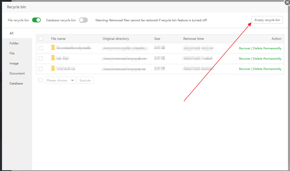The width and height of the screenshot is (290, 171).
Task: Recover the second listed folder
Action: click(x=245, y=59)
